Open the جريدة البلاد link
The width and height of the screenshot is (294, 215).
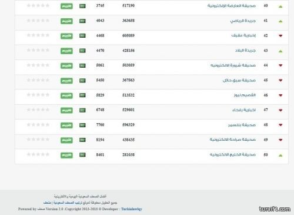pyautogui.click(x=245, y=51)
